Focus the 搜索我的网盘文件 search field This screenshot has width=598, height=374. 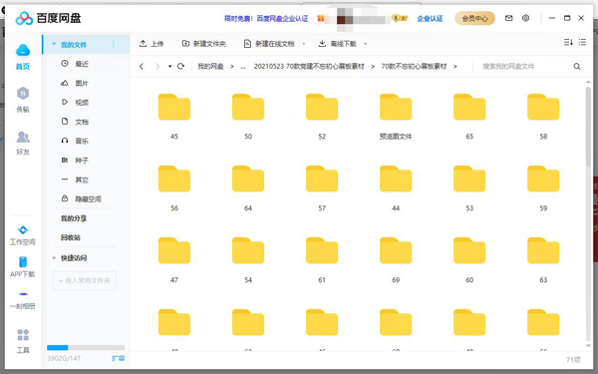coord(524,67)
